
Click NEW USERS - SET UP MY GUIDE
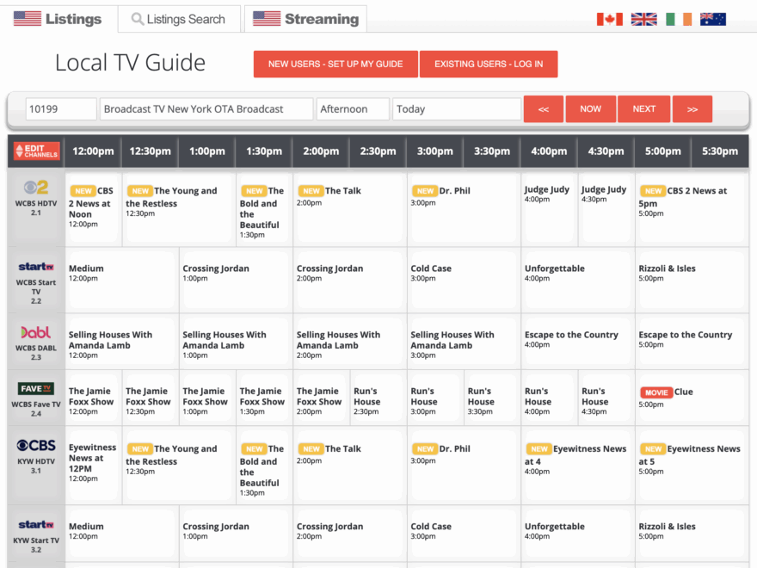(335, 64)
